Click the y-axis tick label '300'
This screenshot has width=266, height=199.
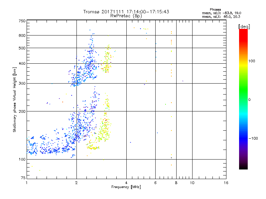click(22, 83)
